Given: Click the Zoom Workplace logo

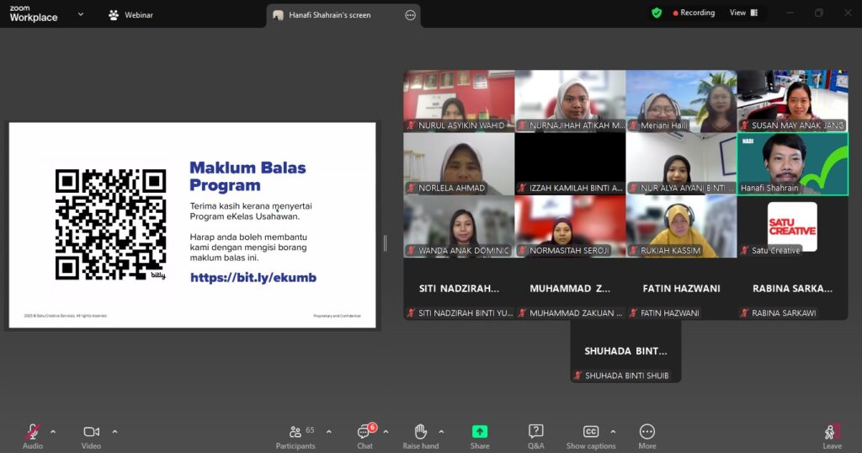Looking at the screenshot, I should pyautogui.click(x=34, y=13).
